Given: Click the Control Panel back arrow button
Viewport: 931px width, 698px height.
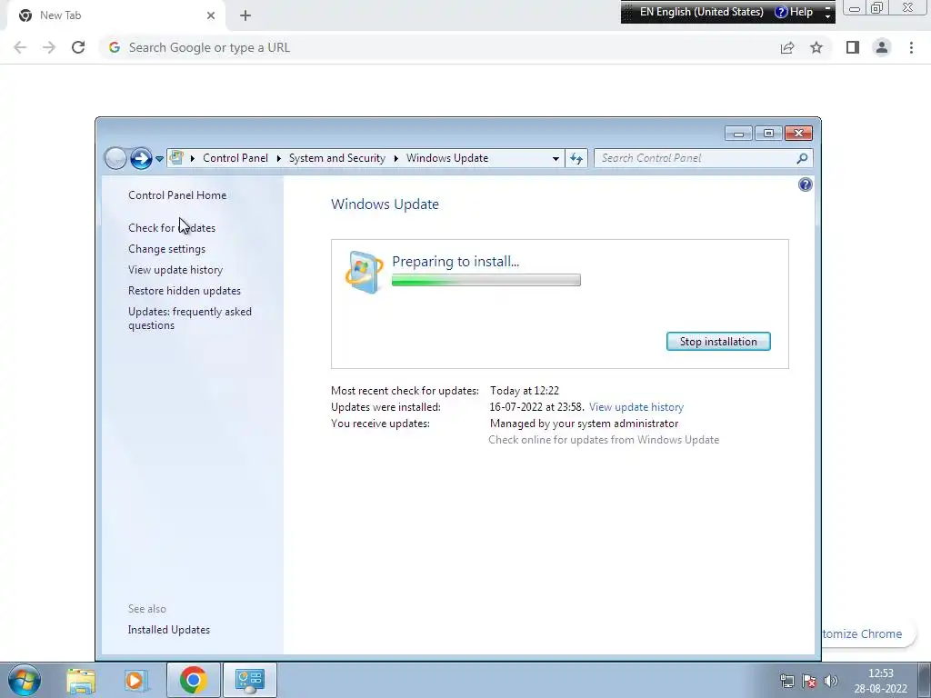Looking at the screenshot, I should (115, 158).
